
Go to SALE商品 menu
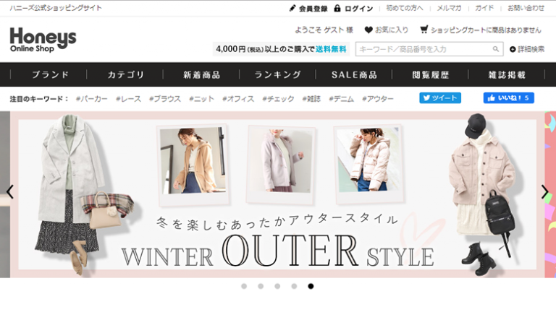click(x=354, y=74)
